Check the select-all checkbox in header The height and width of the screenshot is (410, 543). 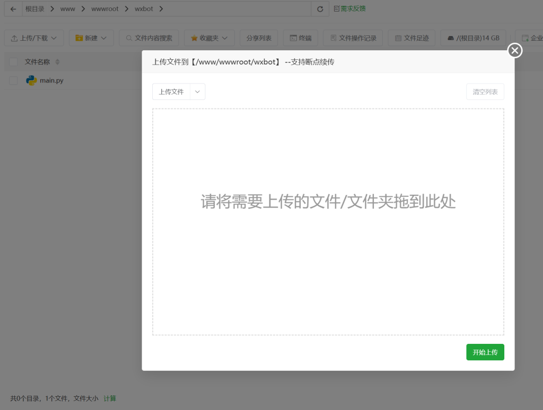(13, 61)
